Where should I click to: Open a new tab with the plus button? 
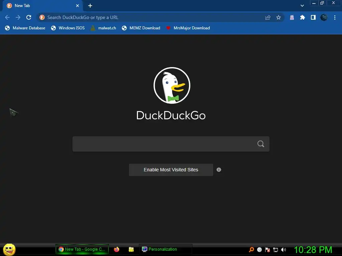click(90, 6)
